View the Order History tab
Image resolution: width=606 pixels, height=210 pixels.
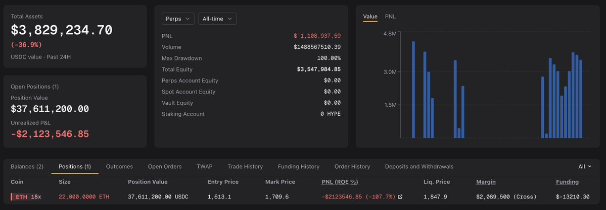click(352, 167)
